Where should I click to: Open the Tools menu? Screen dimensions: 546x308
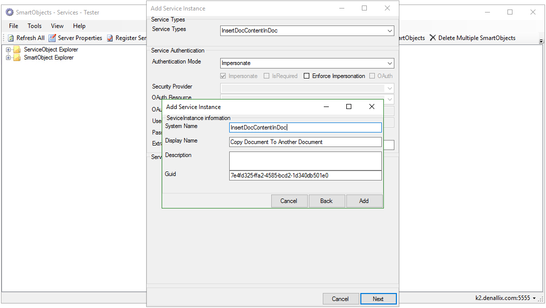[35, 26]
